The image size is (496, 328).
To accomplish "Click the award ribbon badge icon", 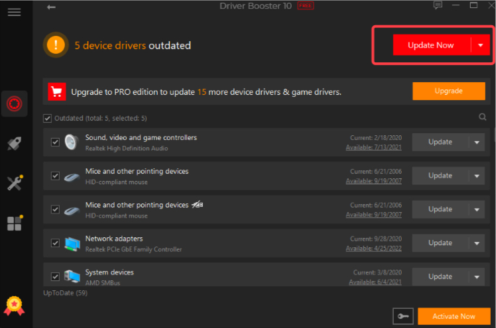I will point(14,305).
